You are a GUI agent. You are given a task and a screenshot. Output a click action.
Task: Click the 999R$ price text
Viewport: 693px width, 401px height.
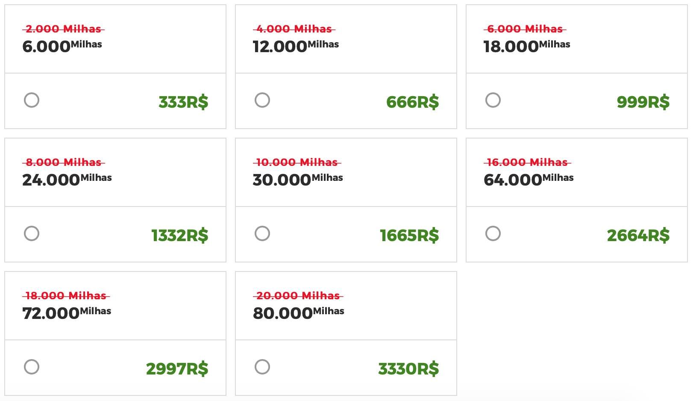click(x=643, y=102)
